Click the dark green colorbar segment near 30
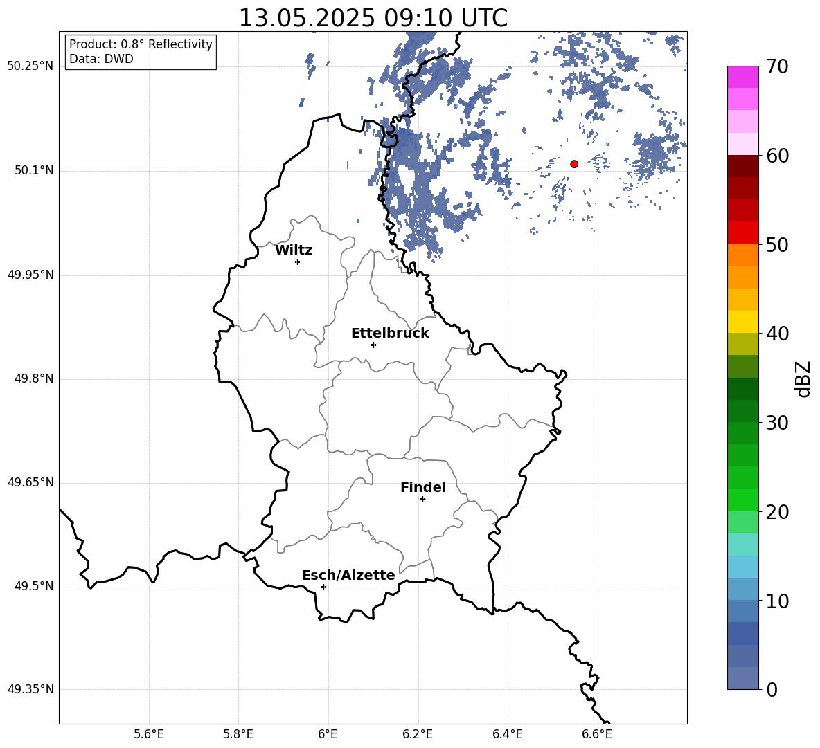This screenshot has width=820, height=748. coord(743,411)
